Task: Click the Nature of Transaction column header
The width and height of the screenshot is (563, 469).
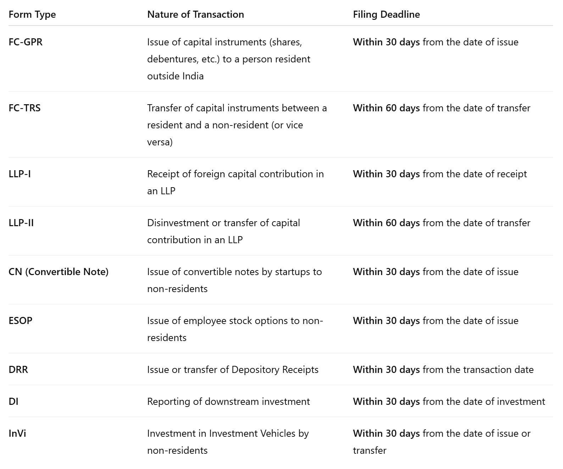Action: pos(195,15)
